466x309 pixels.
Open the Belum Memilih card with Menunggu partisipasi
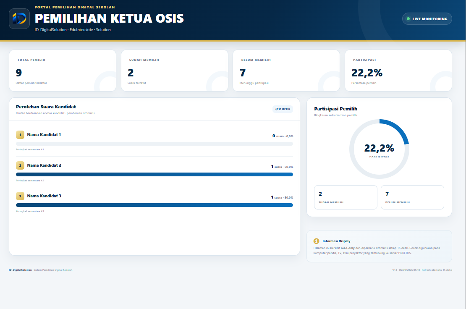click(286, 71)
